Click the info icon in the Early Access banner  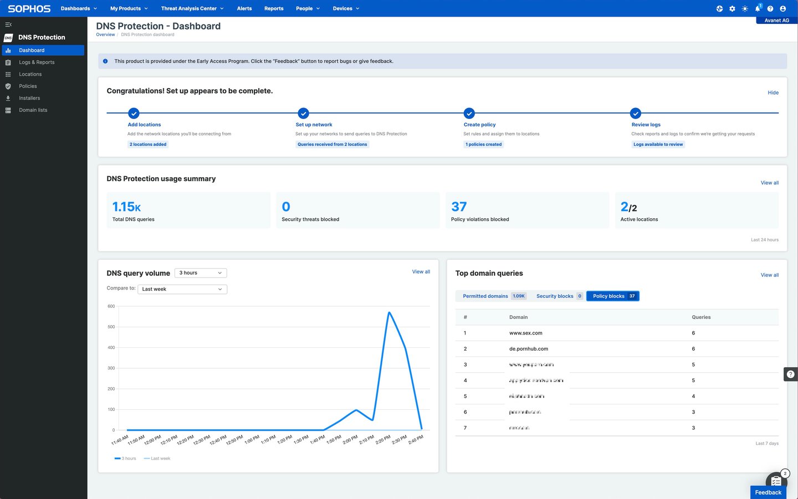coord(105,61)
